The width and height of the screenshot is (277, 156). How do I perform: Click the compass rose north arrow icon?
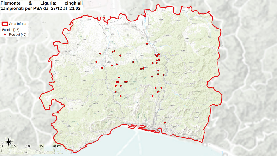(x=9, y=141)
